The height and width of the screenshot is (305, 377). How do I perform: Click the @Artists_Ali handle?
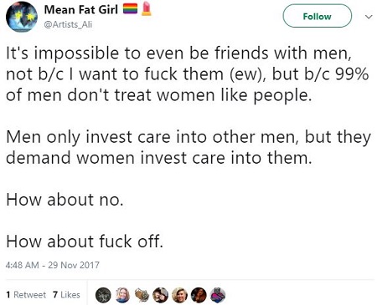click(x=68, y=24)
